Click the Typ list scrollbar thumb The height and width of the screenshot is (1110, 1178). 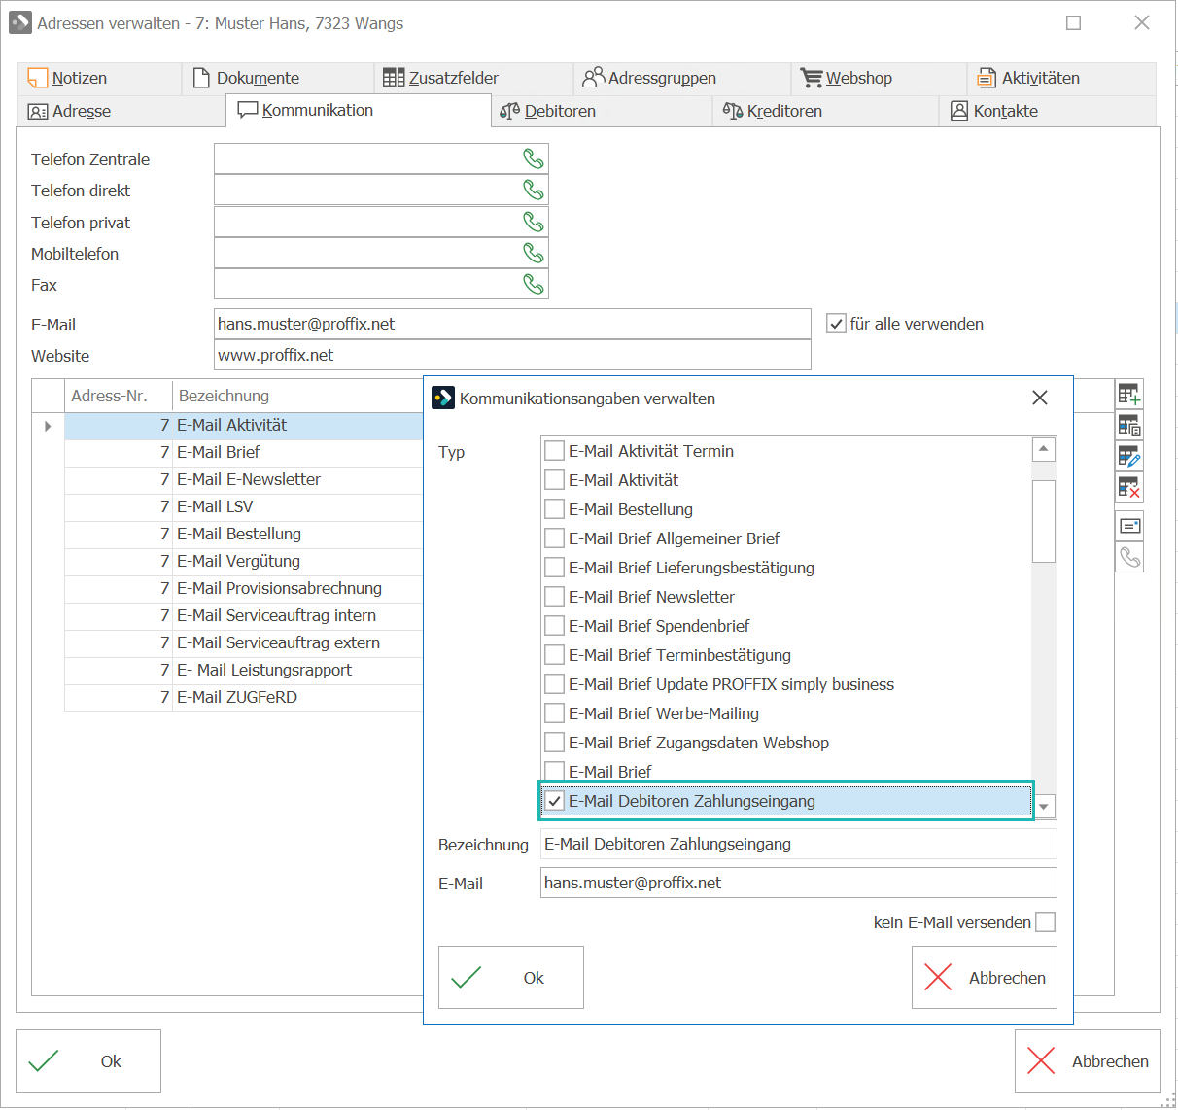tap(1044, 521)
